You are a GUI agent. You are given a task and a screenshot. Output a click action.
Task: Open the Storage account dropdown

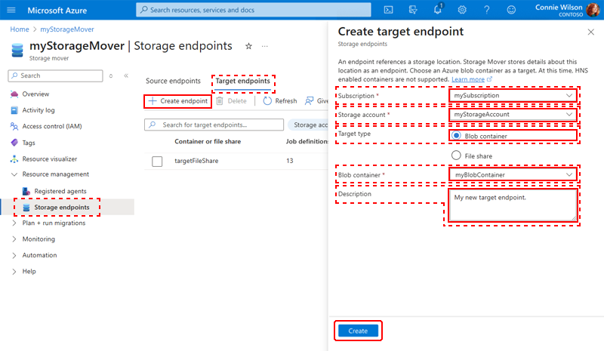[513, 115]
